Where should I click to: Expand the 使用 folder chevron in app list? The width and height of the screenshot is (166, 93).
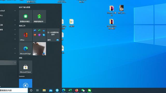click(15, 30)
